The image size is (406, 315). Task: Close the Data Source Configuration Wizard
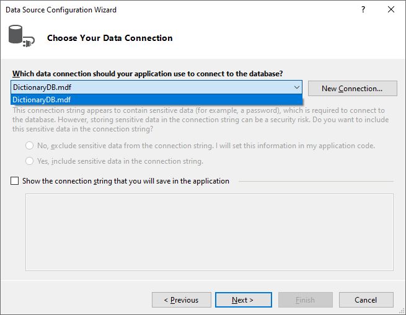pyautogui.click(x=391, y=9)
